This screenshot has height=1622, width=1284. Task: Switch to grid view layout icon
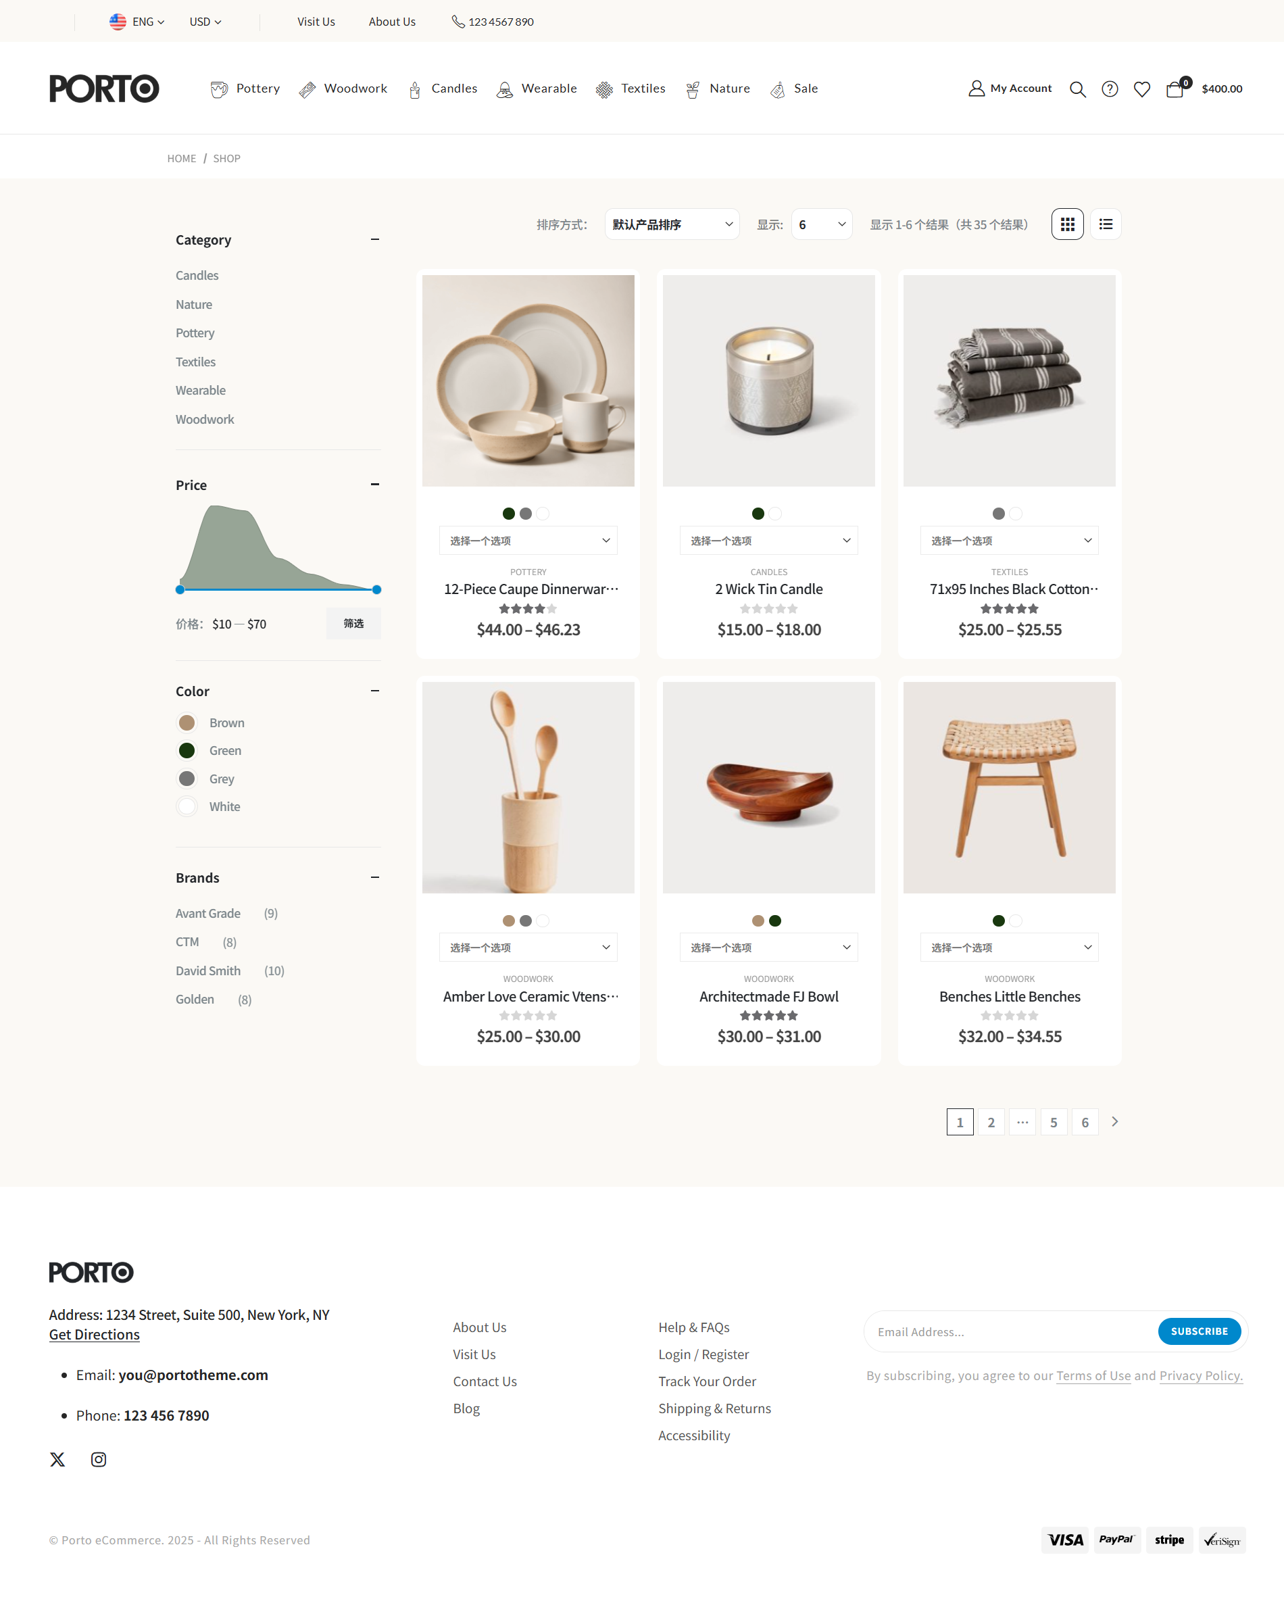tap(1068, 224)
